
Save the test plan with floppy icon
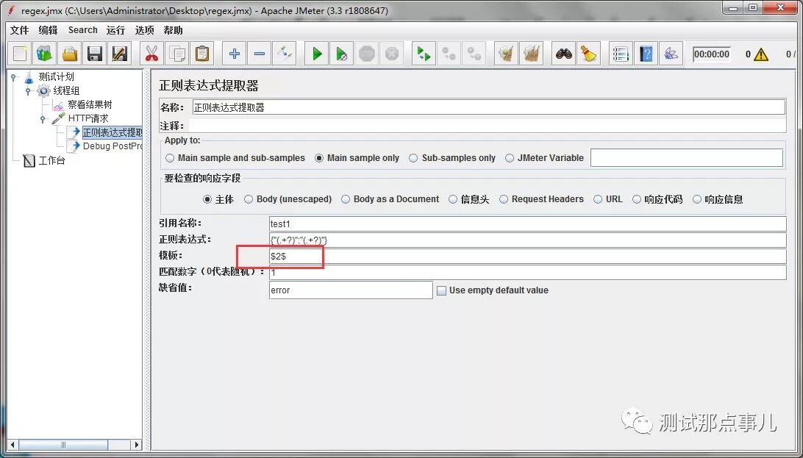(x=95, y=54)
